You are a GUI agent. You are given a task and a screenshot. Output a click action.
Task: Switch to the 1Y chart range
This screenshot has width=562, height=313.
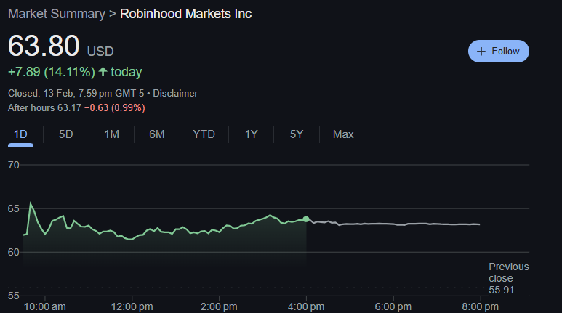pos(251,134)
